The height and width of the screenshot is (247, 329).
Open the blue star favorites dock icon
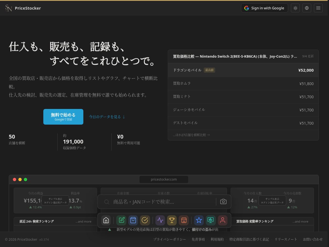(x=199, y=220)
